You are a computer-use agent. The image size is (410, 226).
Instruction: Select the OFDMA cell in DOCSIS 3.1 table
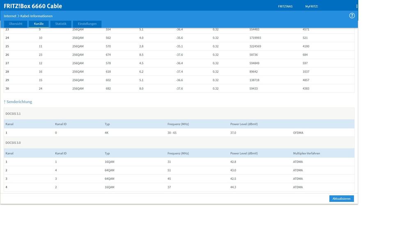pos(298,133)
